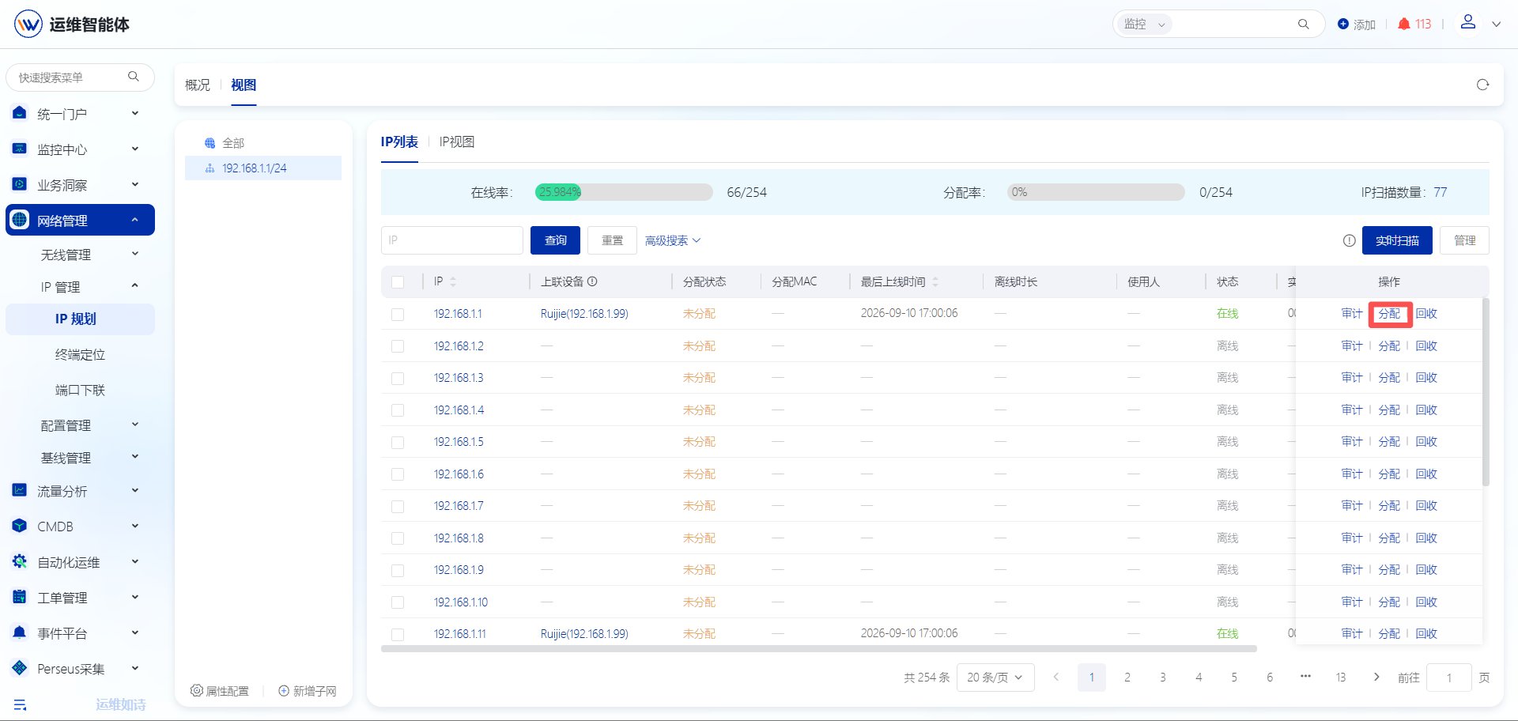Screen dimensions: 1518x721
Task: Click 新增子网 link
Action: tap(308, 691)
